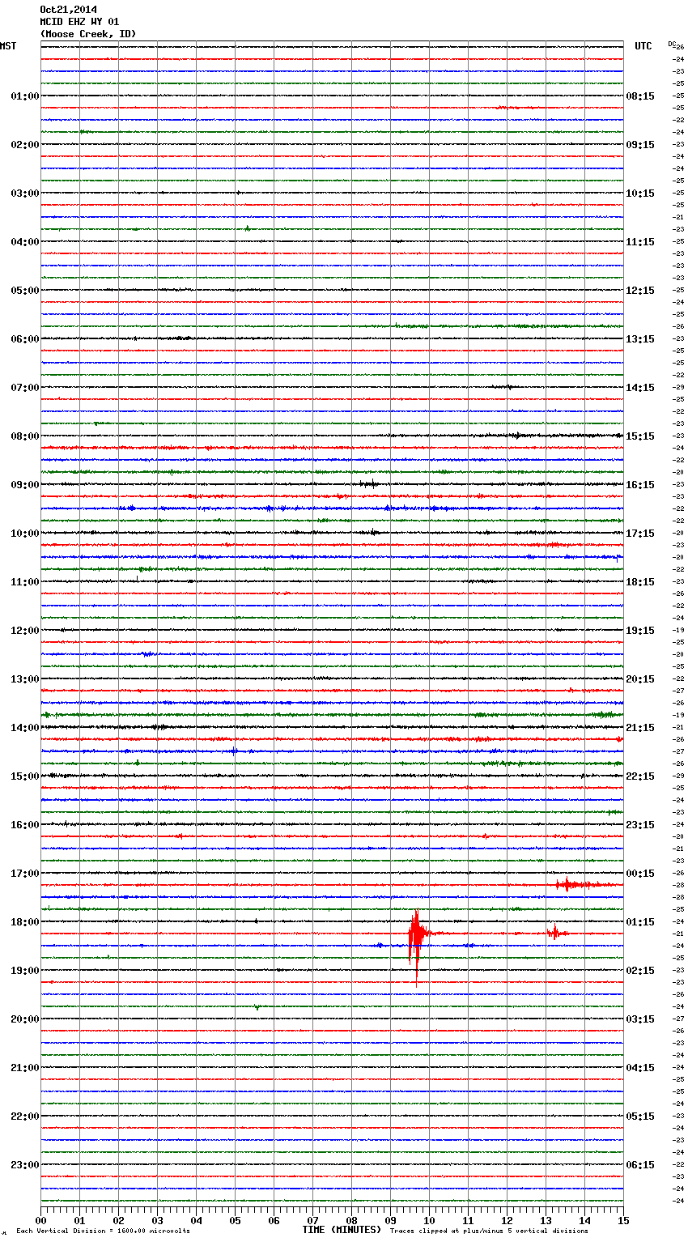
Task: Click the 08:00 MST time label
Action: 24,436
